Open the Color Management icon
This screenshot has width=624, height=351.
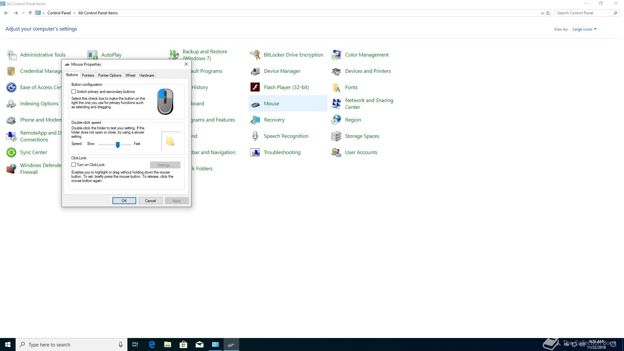pyautogui.click(x=336, y=55)
